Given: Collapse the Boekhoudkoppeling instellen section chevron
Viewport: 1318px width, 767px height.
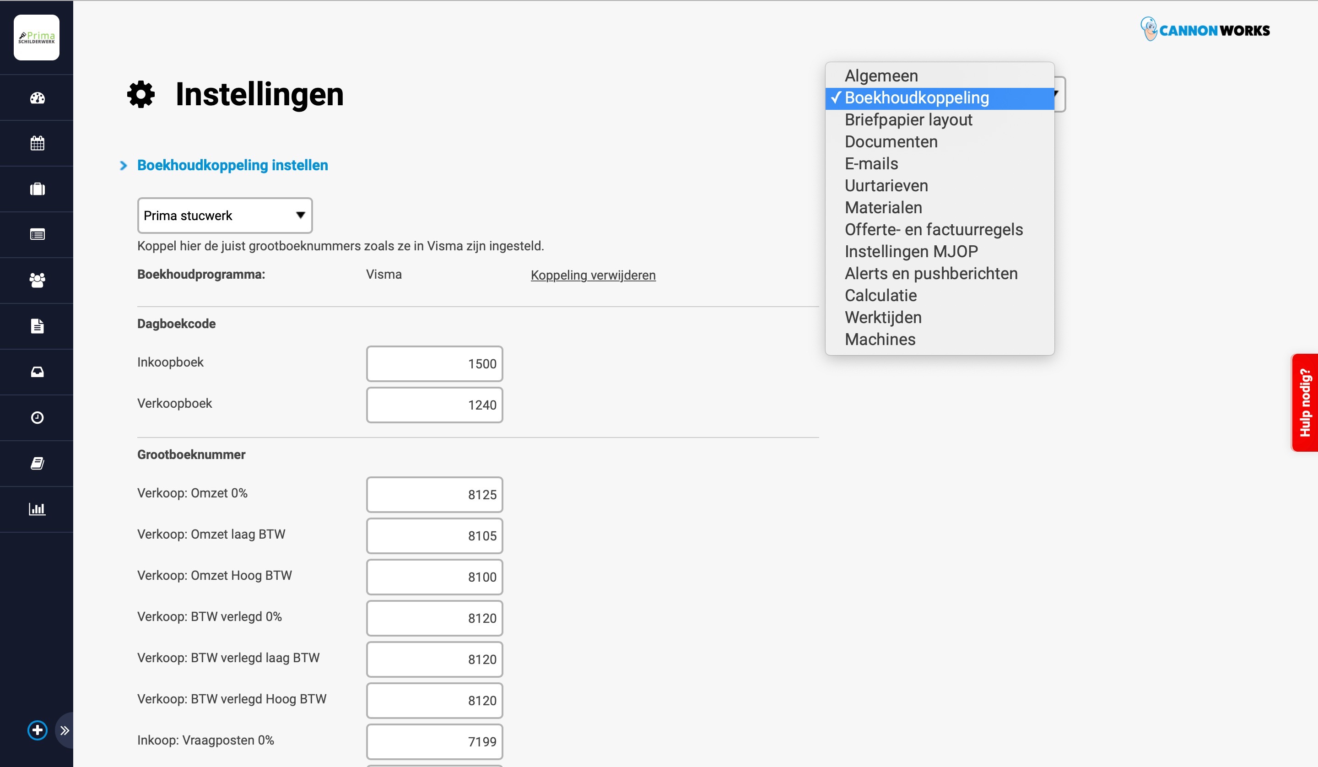Looking at the screenshot, I should pos(124,165).
